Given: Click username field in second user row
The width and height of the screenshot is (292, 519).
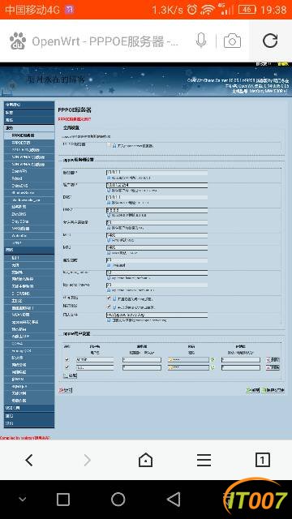Looking at the screenshot, I should 95,367.
